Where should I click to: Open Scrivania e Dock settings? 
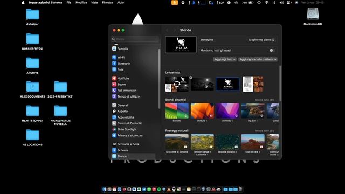tap(126, 144)
